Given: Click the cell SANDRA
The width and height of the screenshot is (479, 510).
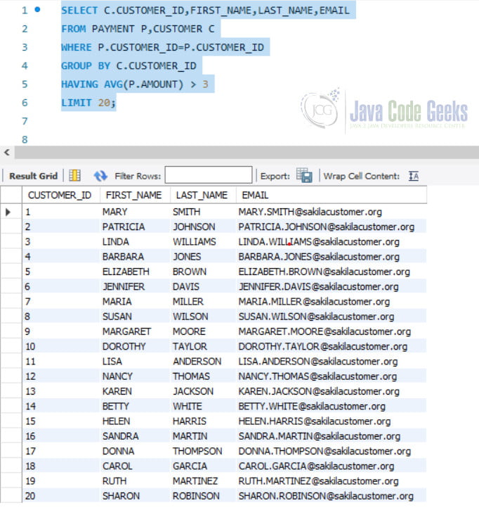Looking at the screenshot, I should click(x=121, y=437).
